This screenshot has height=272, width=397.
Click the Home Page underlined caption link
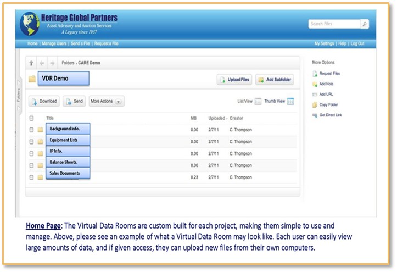(x=43, y=226)
